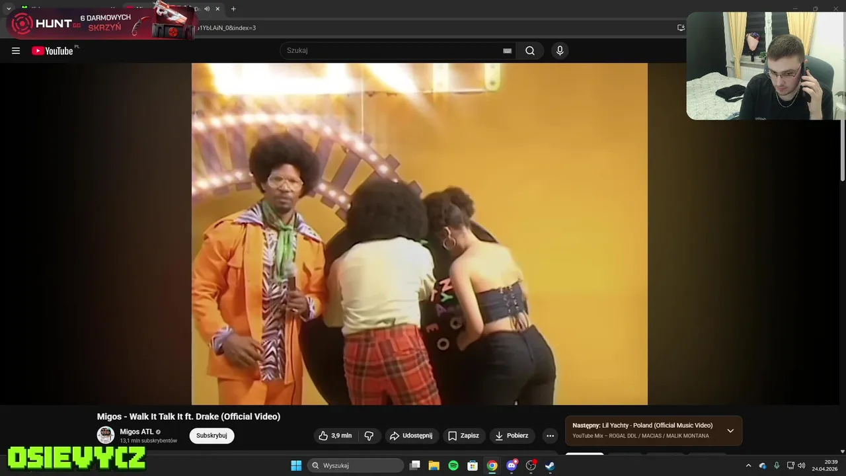Go to the YouTube home logo

point(52,51)
